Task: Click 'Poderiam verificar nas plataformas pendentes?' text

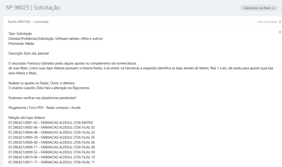Action: click(42, 98)
